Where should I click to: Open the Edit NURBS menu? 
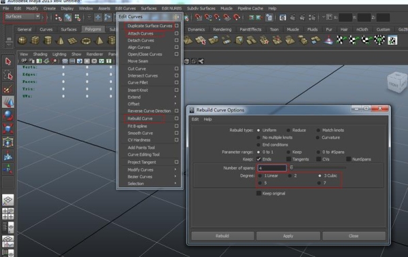pyautogui.click(x=171, y=8)
